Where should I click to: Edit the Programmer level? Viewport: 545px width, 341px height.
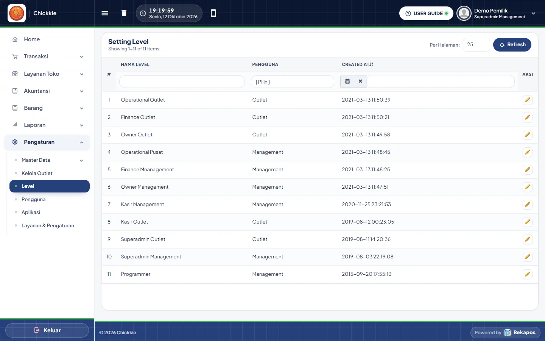(x=528, y=274)
